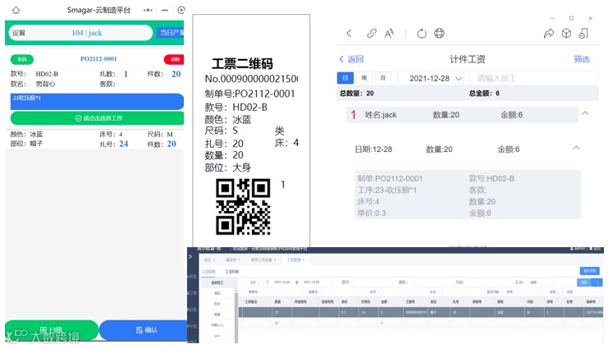
Task: Open the 制单号 filter dropdown
Action: tap(254, 292)
